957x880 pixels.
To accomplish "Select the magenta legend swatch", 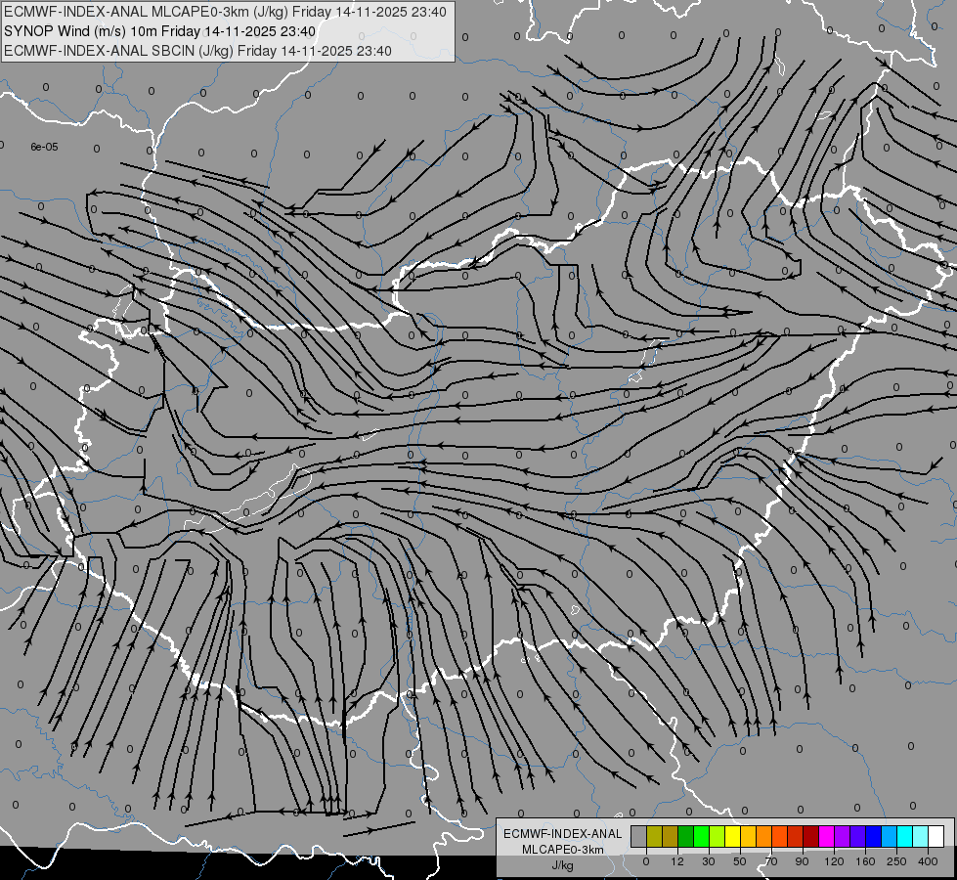I will [x=826, y=837].
